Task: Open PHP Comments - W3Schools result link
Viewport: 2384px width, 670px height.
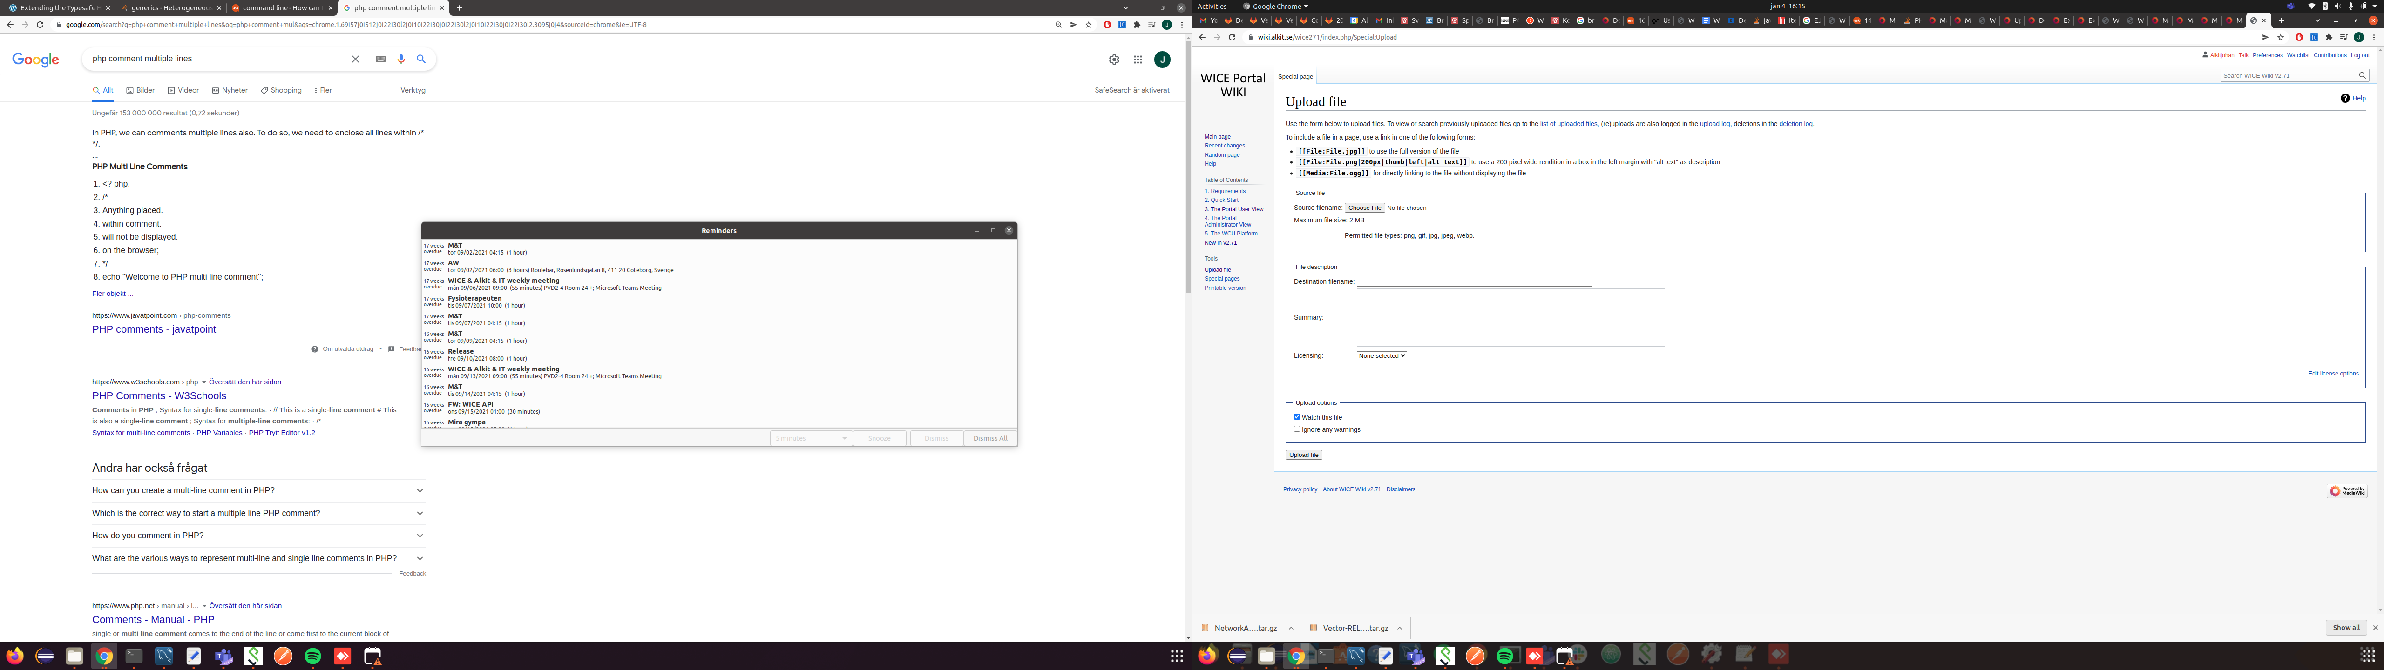Action: [x=159, y=395]
